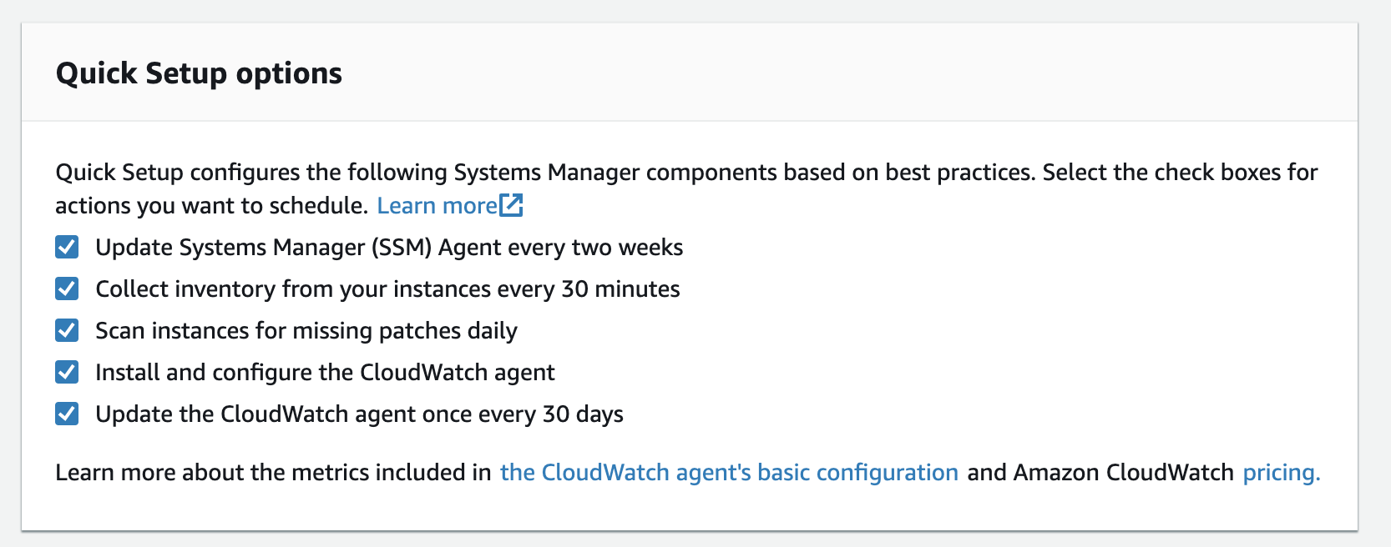Viewport: 1391px width, 547px height.
Task: Click the checkmark icon on the patches checkbox
Action: [67, 330]
